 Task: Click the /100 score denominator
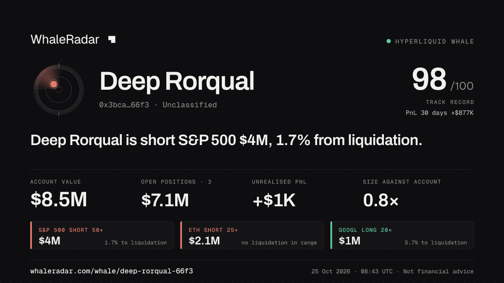click(x=462, y=86)
